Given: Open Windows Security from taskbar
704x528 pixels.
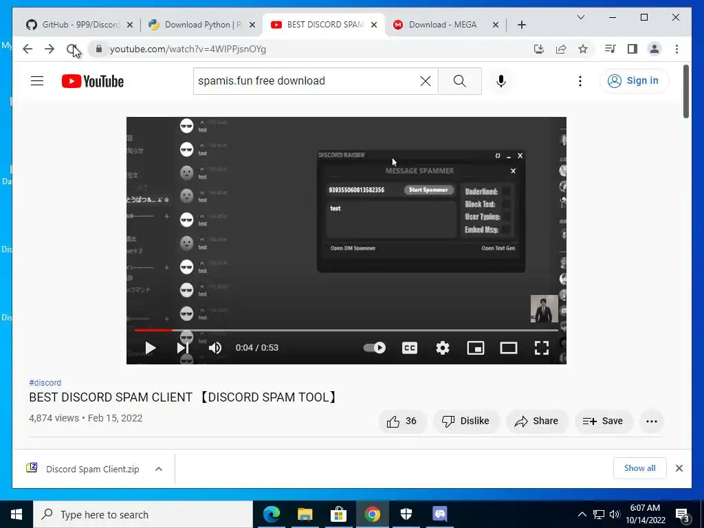Looking at the screenshot, I should (x=406, y=514).
